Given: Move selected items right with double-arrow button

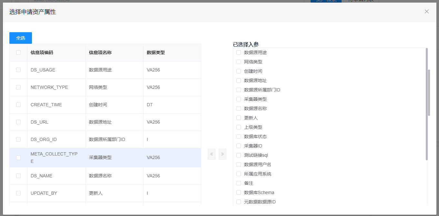Looking at the screenshot, I should pyautogui.click(x=223, y=154).
